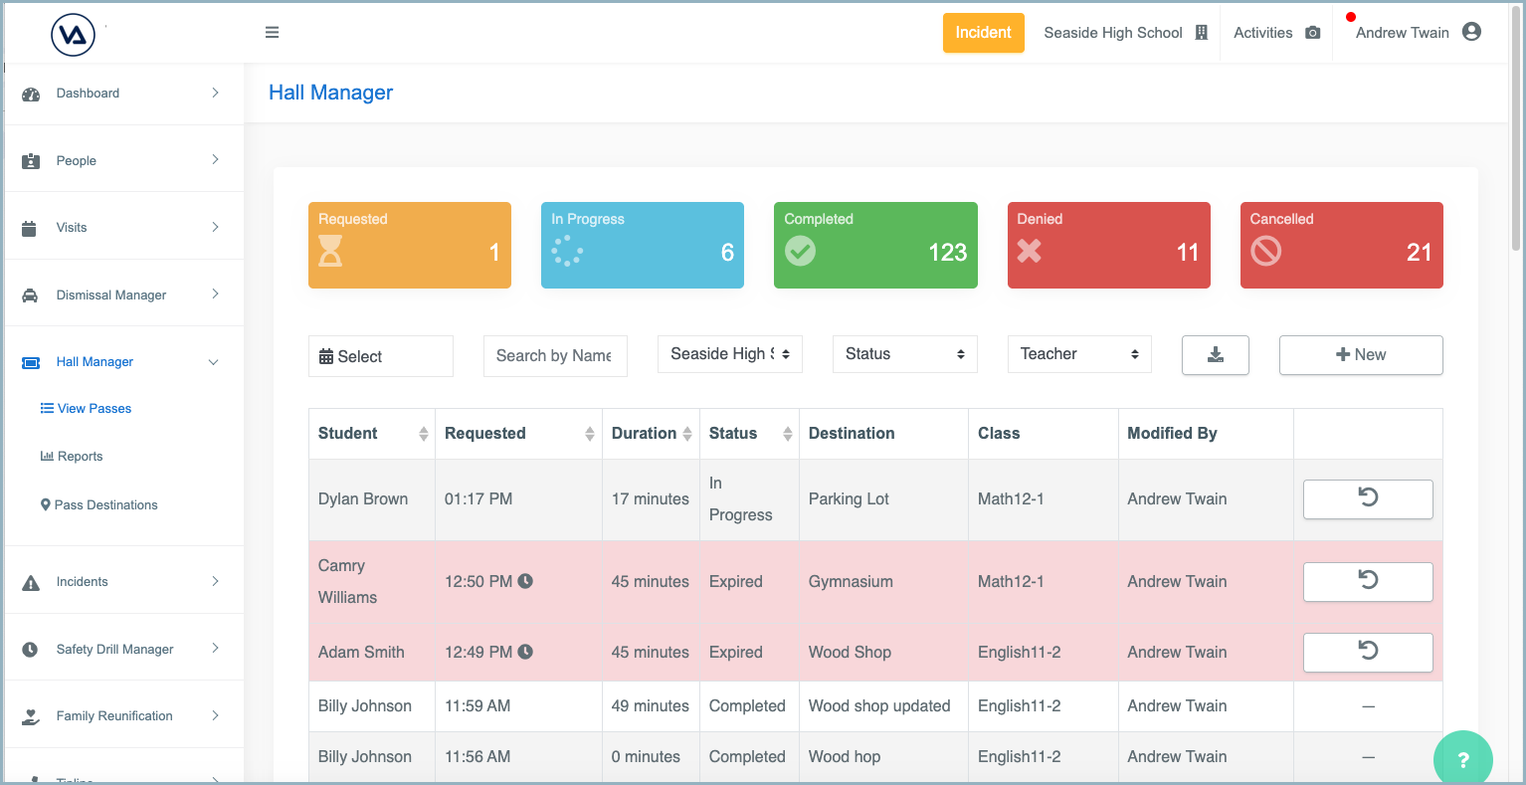Download passes with the download icon button
Image resolution: width=1526 pixels, height=785 pixels.
tap(1216, 355)
